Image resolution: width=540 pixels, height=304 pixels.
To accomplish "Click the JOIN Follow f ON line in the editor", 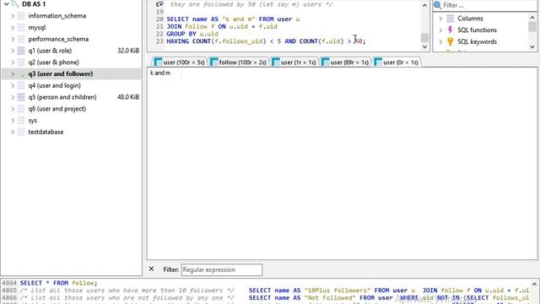I will (x=222, y=26).
